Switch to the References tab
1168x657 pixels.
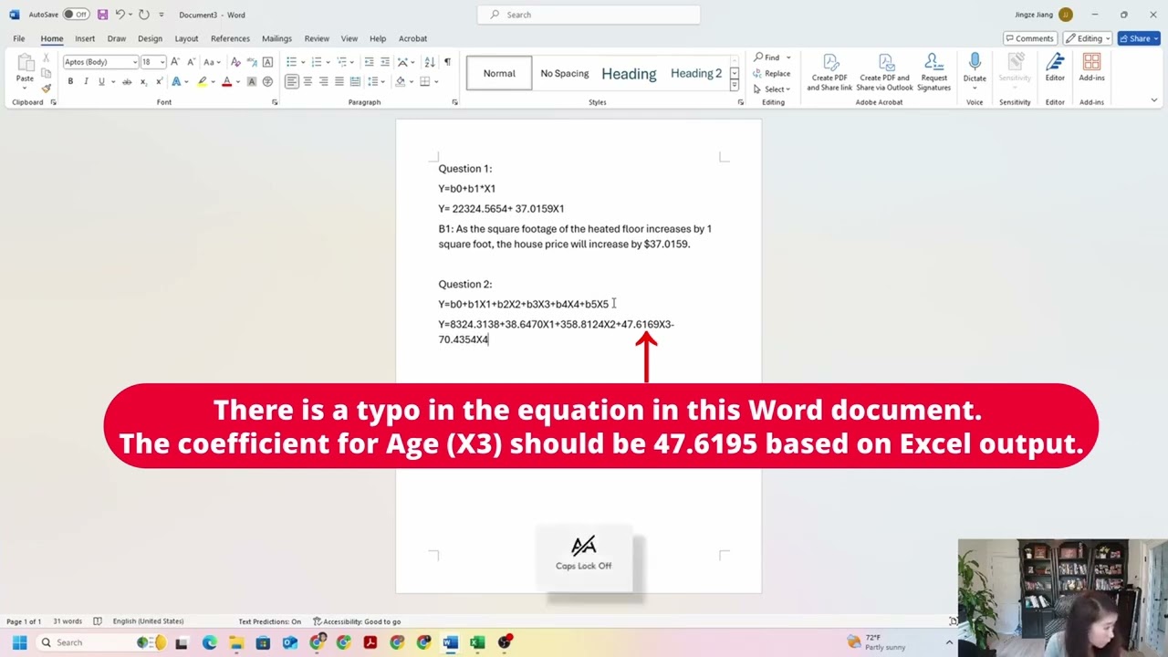230,38
